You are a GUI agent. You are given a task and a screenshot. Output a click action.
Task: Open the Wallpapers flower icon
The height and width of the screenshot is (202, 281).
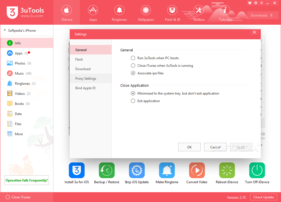click(146, 10)
